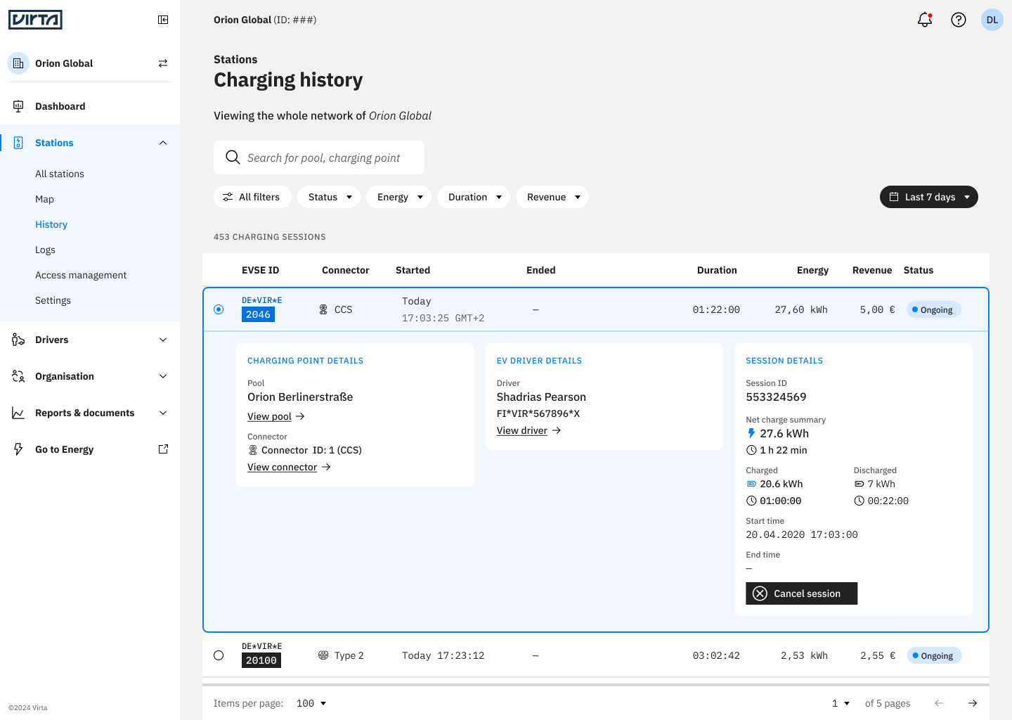Screen dimensions: 1012x720
Task: Click the CCS connector icon in first row
Action: [323, 309]
